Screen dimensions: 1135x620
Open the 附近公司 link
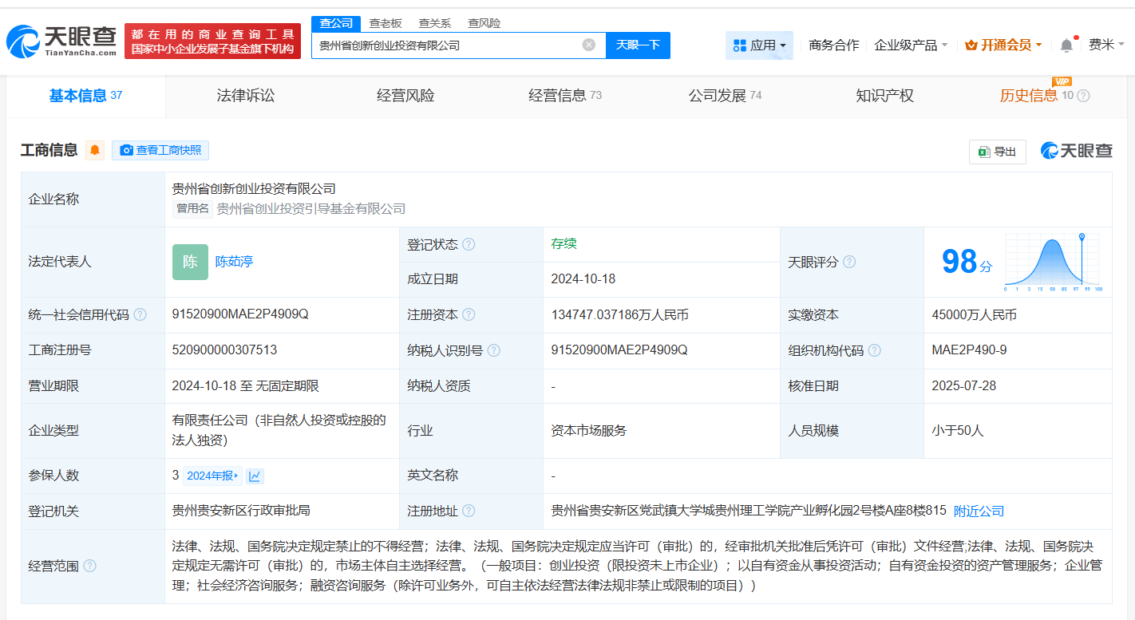(x=979, y=511)
